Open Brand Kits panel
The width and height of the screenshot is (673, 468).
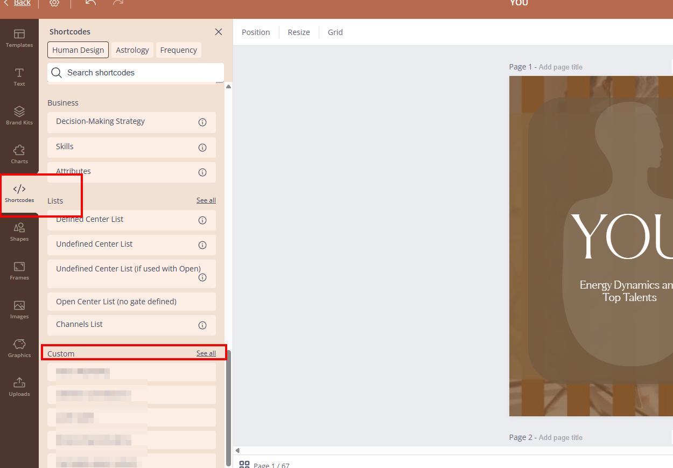point(19,116)
